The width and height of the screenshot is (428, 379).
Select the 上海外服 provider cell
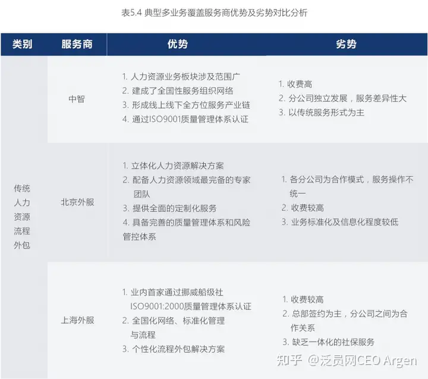click(x=77, y=320)
